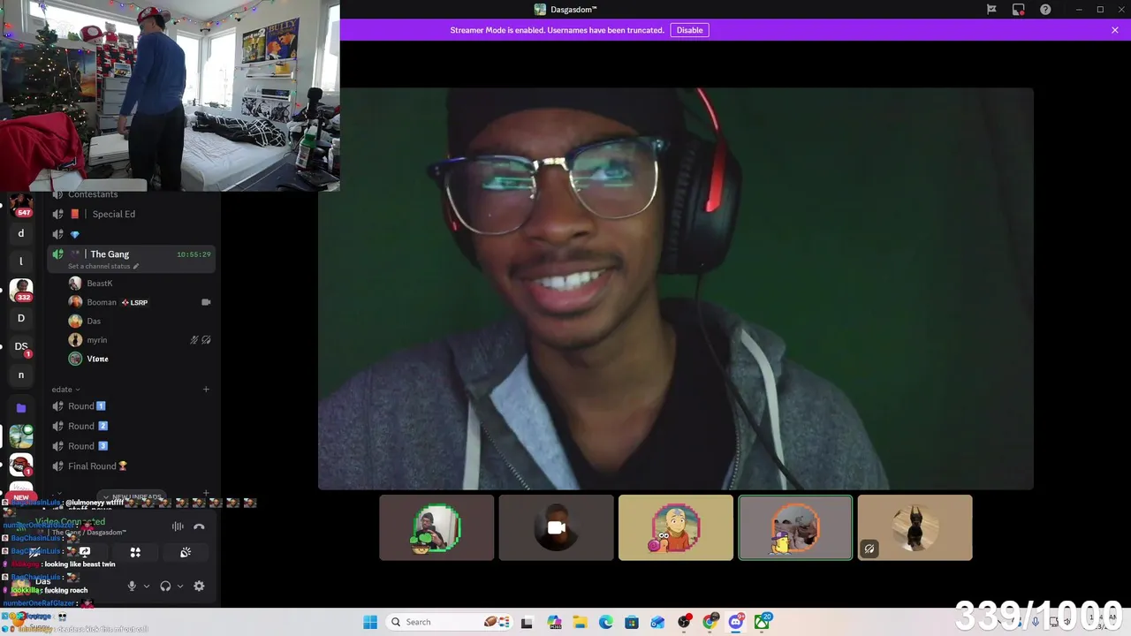
Task: Select the highlighted fourth participant tile
Action: (795, 527)
